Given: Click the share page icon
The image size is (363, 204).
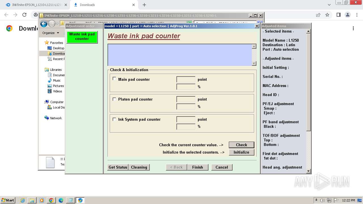Looking at the screenshot, I should pyautogui.click(x=318, y=15).
